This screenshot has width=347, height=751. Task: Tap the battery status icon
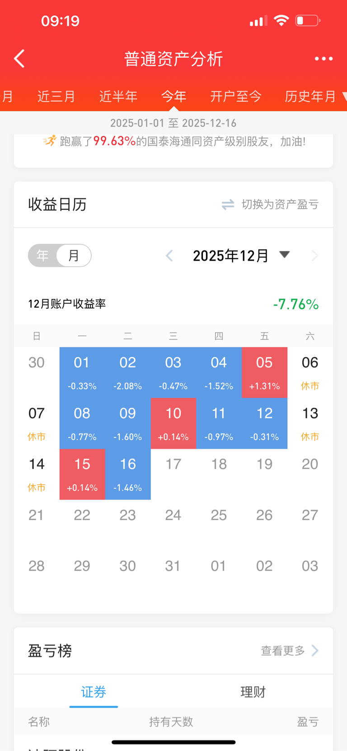tap(308, 21)
